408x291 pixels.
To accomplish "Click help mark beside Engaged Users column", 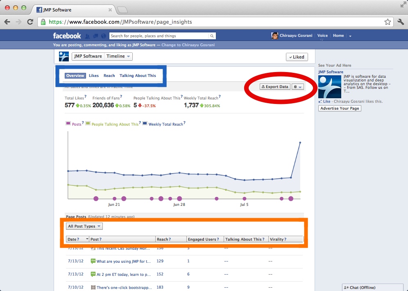I will coord(218,239).
